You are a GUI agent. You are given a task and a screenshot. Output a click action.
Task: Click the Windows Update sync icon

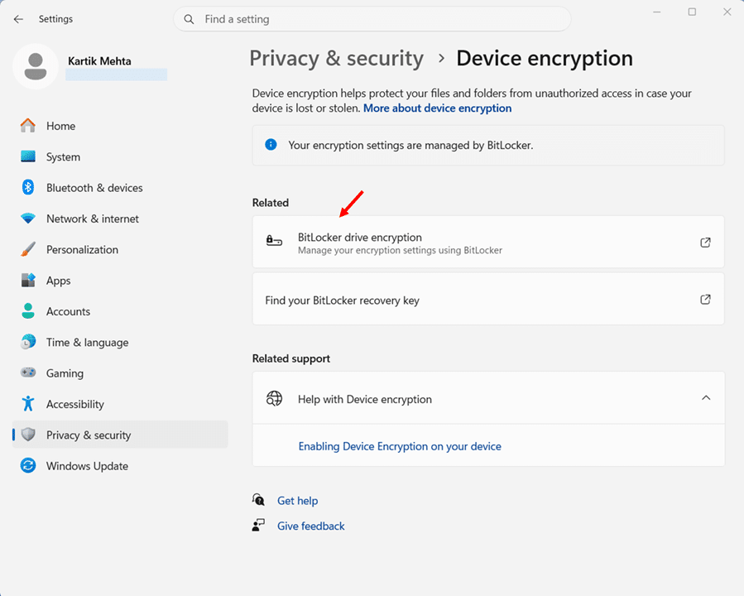28,466
